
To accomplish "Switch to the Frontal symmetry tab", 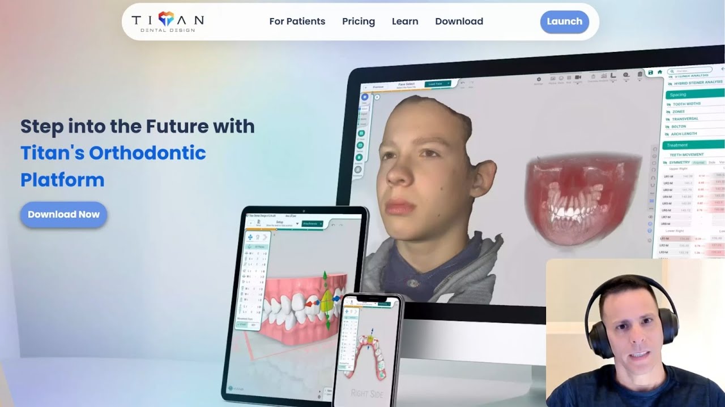I will pyautogui.click(x=698, y=162).
